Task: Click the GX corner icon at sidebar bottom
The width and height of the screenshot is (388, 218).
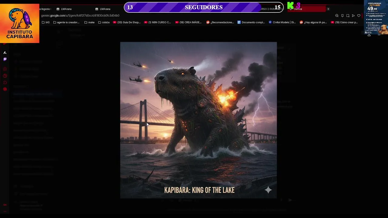Action: 5,205
